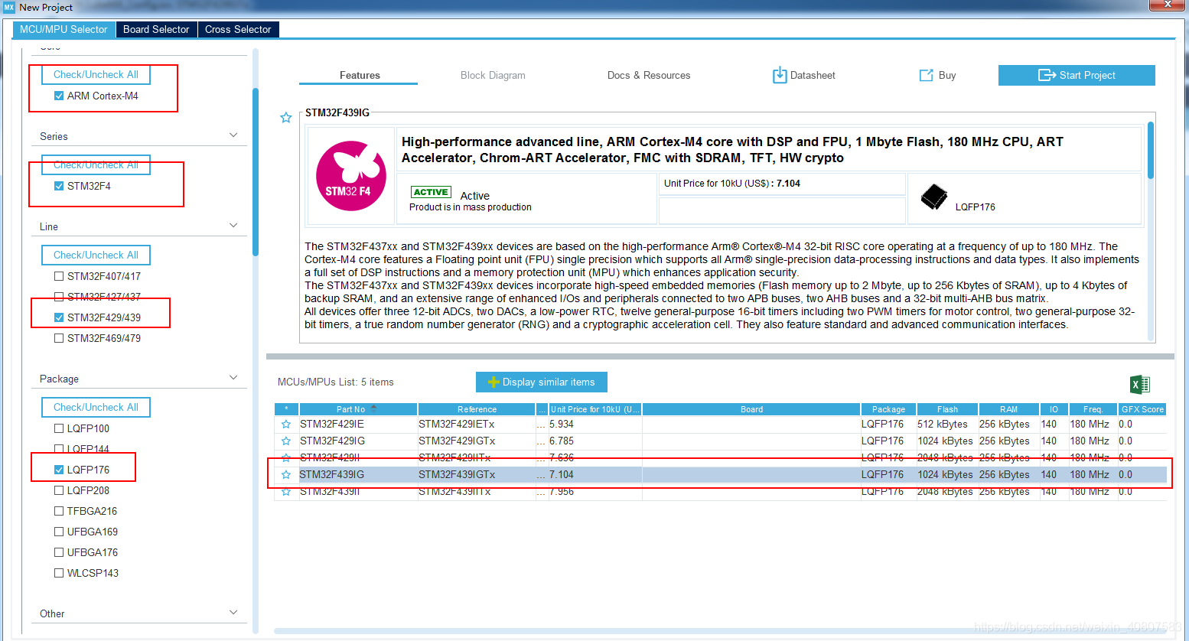This screenshot has width=1189, height=641.
Task: Switch to the Board Selector tab
Action: (156, 29)
